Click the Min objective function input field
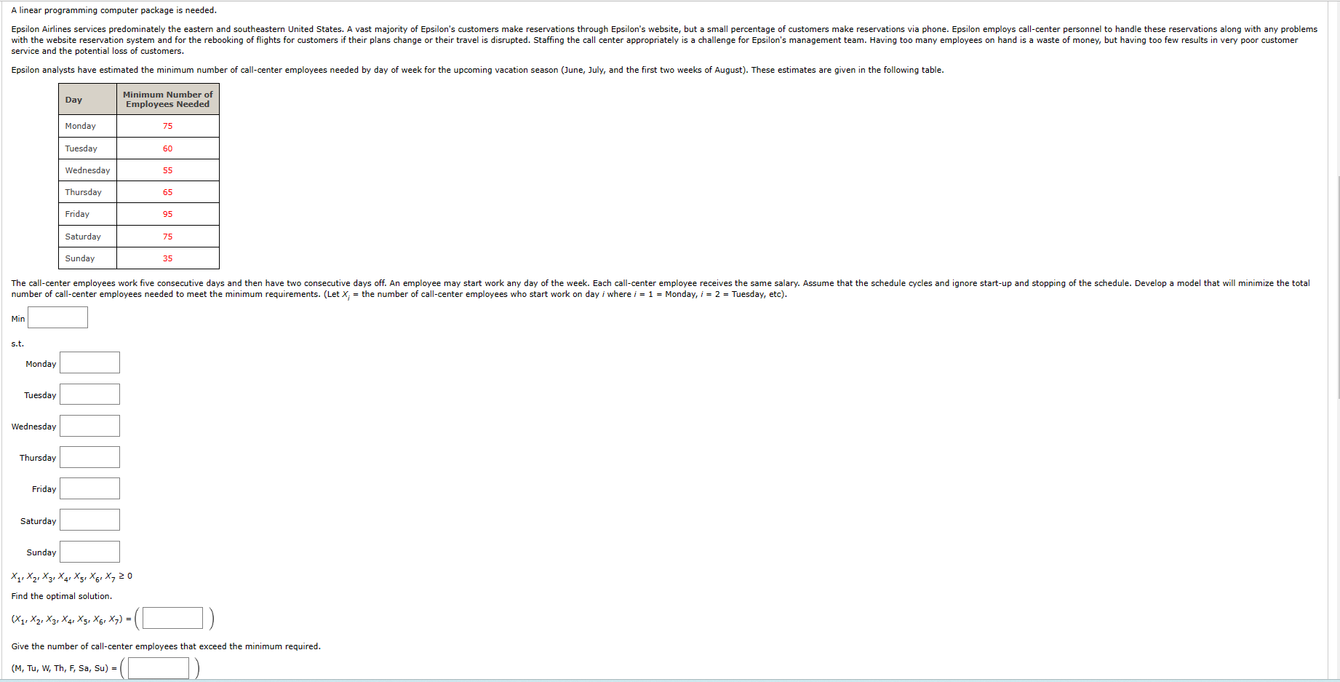 click(x=58, y=317)
